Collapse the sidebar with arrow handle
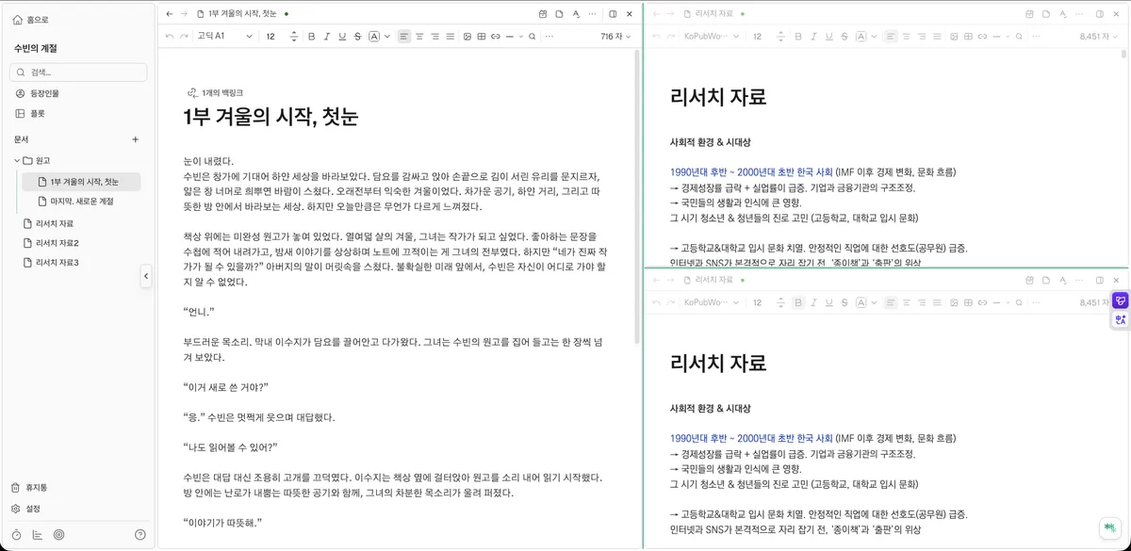Screen dimensions: 1131x551 click(146, 276)
